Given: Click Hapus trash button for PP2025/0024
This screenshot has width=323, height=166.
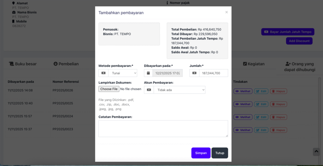Looking at the screenshot, I should tap(279, 117).
